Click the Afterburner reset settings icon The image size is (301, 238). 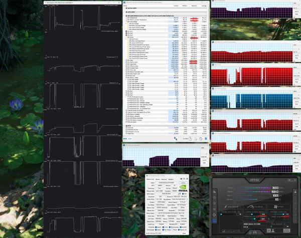(250, 232)
